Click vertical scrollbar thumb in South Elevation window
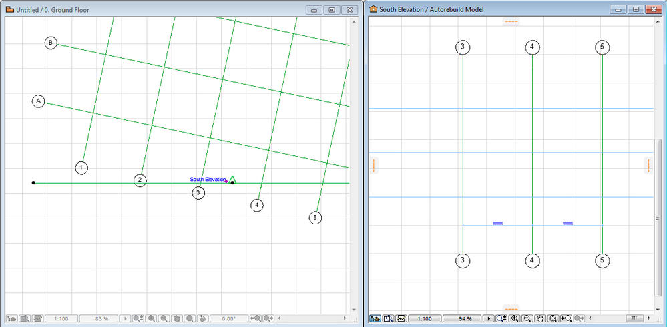667x327 pixels. click(658, 217)
